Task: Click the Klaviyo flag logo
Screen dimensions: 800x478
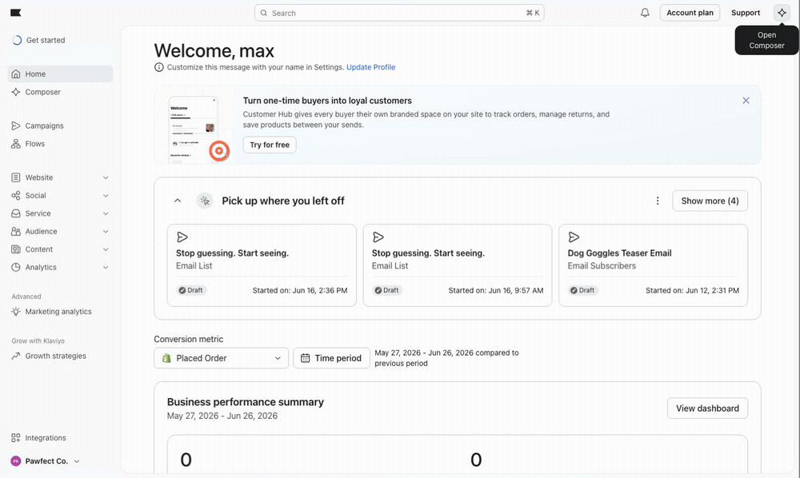Action: (x=16, y=13)
